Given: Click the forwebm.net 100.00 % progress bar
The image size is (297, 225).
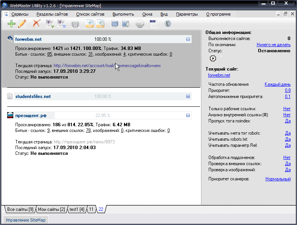Looking at the screenshot, I should pyautogui.click(x=103, y=39).
